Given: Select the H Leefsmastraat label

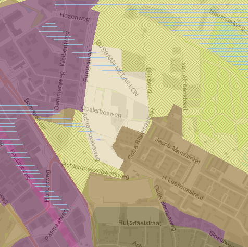Looking at the screenshot, I should click(x=183, y=188).
